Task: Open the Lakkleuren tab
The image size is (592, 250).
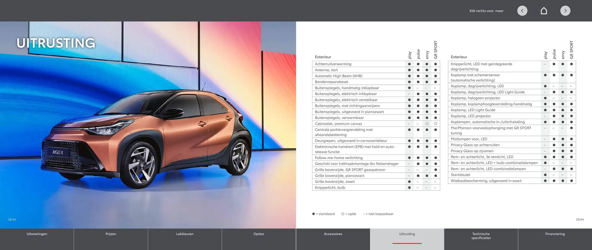Action: (x=185, y=239)
